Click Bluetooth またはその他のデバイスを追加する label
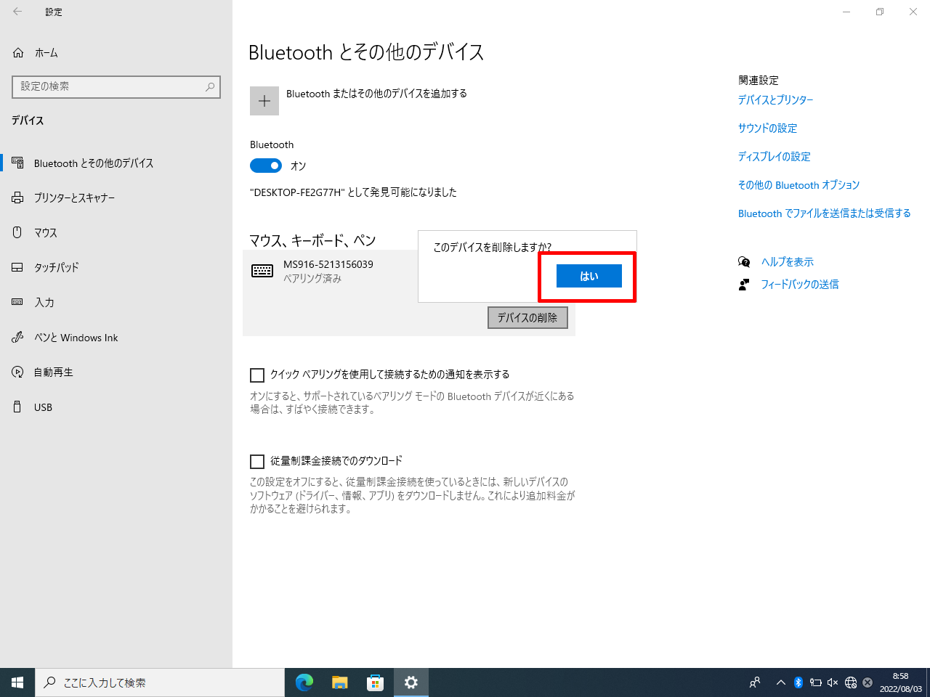This screenshot has width=930, height=697. tap(376, 94)
